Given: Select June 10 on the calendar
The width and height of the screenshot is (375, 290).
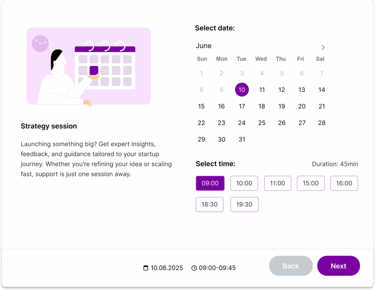Looking at the screenshot, I should [242, 90].
